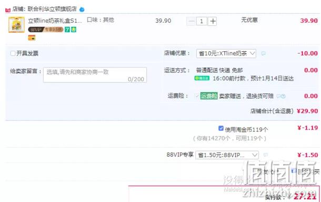This screenshot has width=321, height=202.
Task: Increase quantity with the plus button
Action: tap(213, 21)
